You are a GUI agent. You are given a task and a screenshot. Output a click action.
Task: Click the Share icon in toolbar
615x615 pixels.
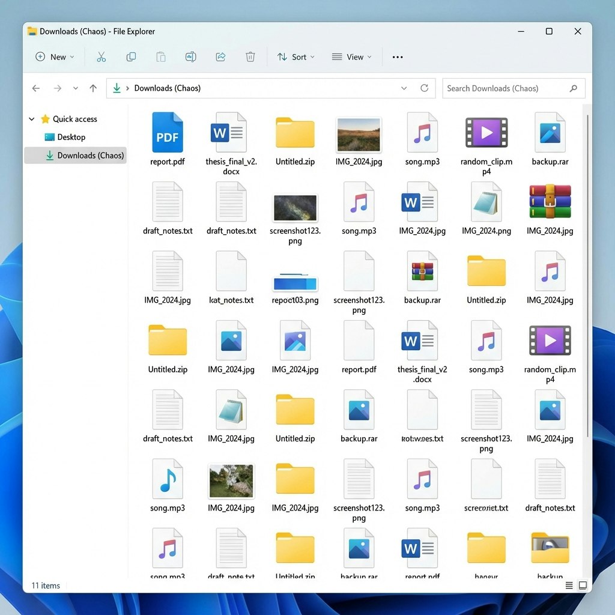(x=220, y=57)
